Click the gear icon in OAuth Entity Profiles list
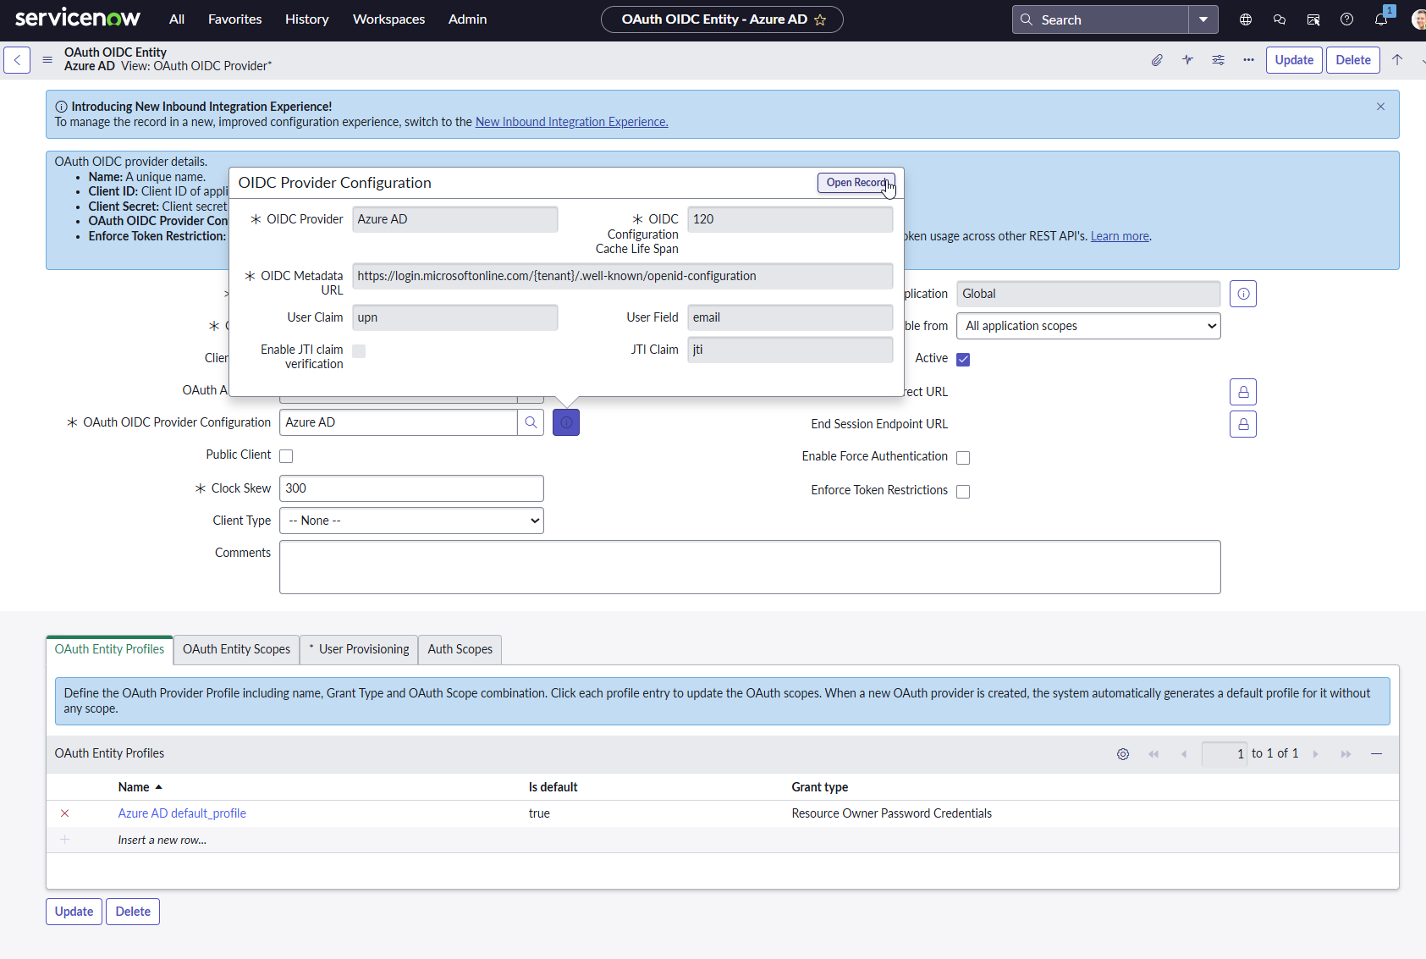 coord(1122,754)
